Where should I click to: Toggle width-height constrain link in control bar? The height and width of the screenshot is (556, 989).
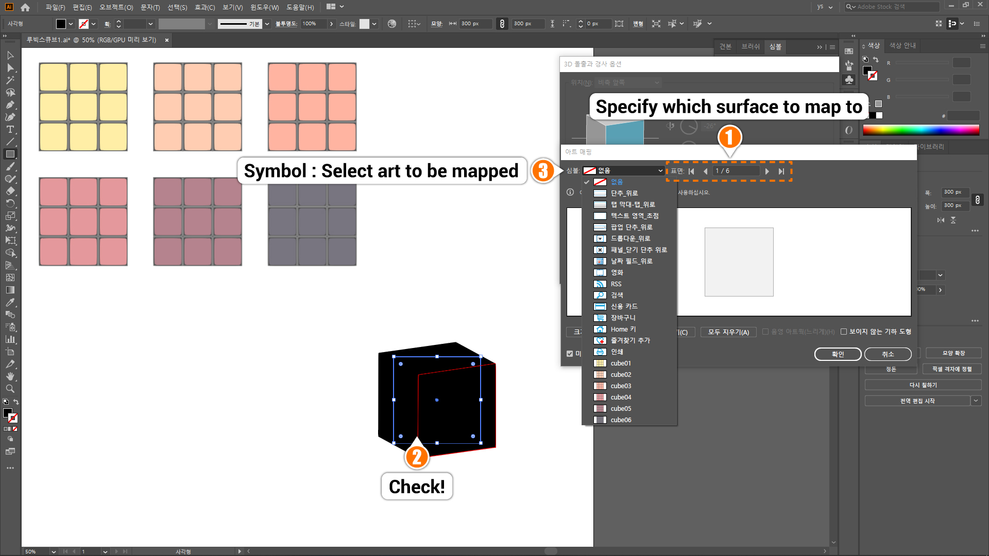[502, 24]
